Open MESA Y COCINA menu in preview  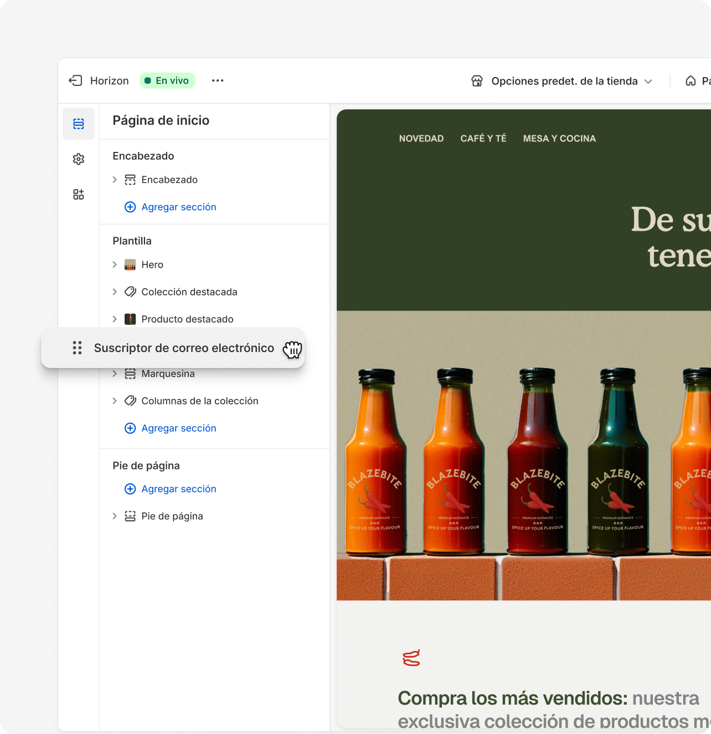coord(559,139)
